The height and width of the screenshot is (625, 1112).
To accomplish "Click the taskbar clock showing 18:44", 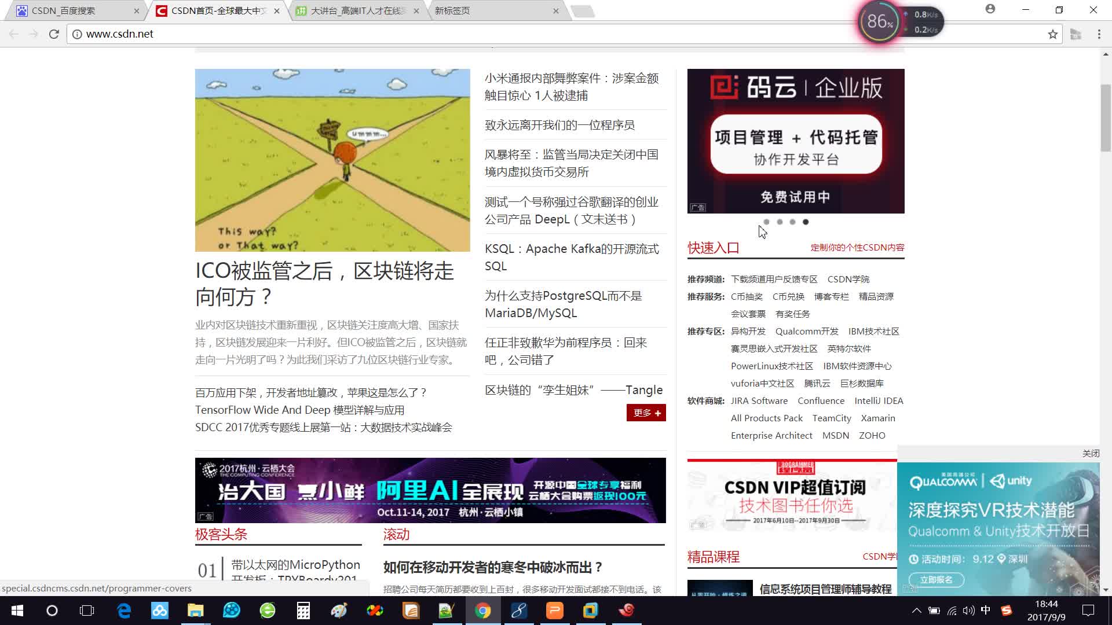I will [1046, 611].
